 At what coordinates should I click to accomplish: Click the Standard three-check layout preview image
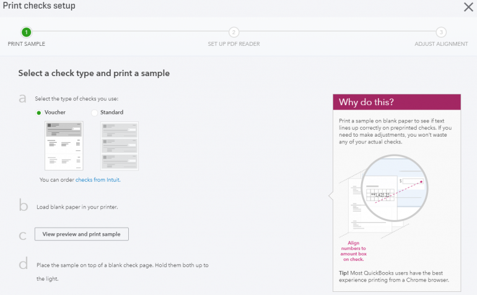120,145
